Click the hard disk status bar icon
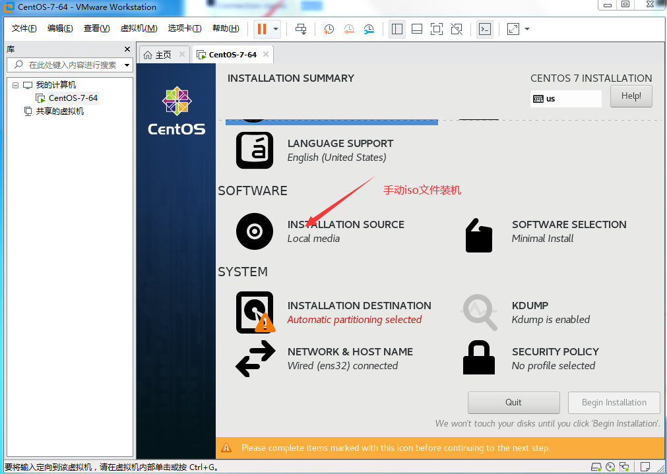 click(596, 467)
